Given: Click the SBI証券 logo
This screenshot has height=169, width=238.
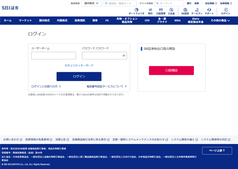Looking at the screenshot, I should pos(10,8).
